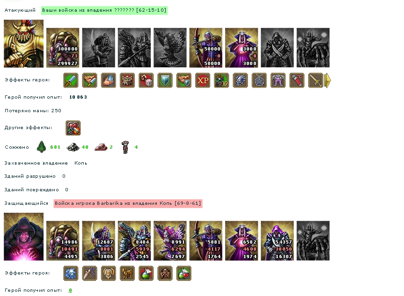The height and width of the screenshot is (296, 404).
Task: Click the green sword hero effect icon
Action: (71, 80)
